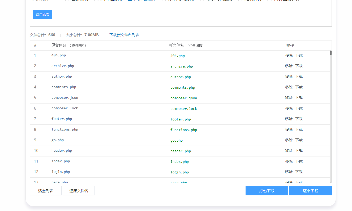Viewport: 352px width, 211px height.
Task: Remove login.php from the list
Action: coord(289,172)
